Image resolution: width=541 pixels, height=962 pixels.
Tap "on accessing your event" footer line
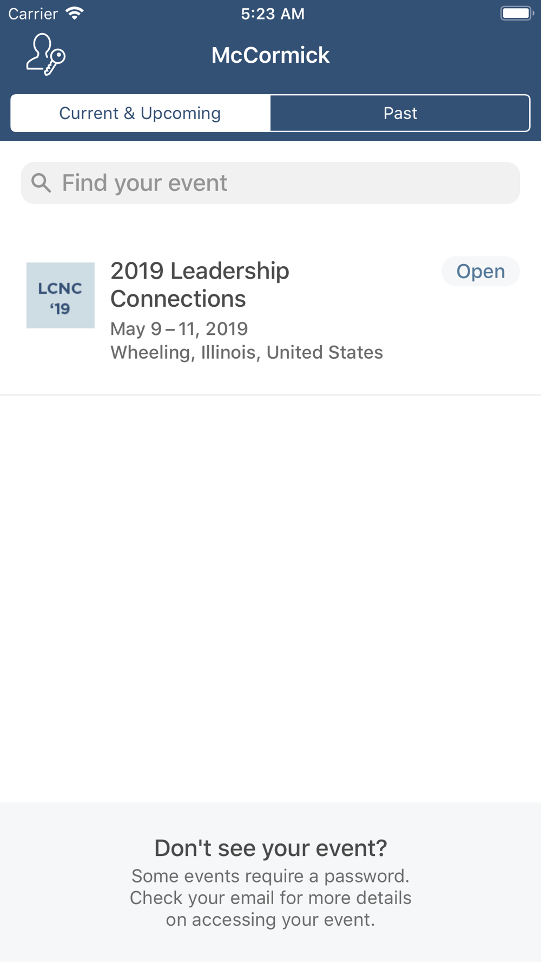pyautogui.click(x=270, y=919)
